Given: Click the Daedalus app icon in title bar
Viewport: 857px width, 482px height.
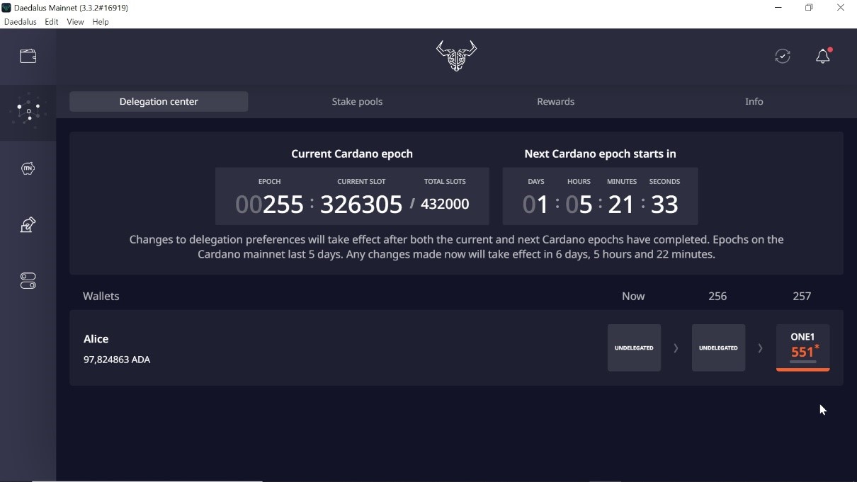Looking at the screenshot, I should (6, 8).
